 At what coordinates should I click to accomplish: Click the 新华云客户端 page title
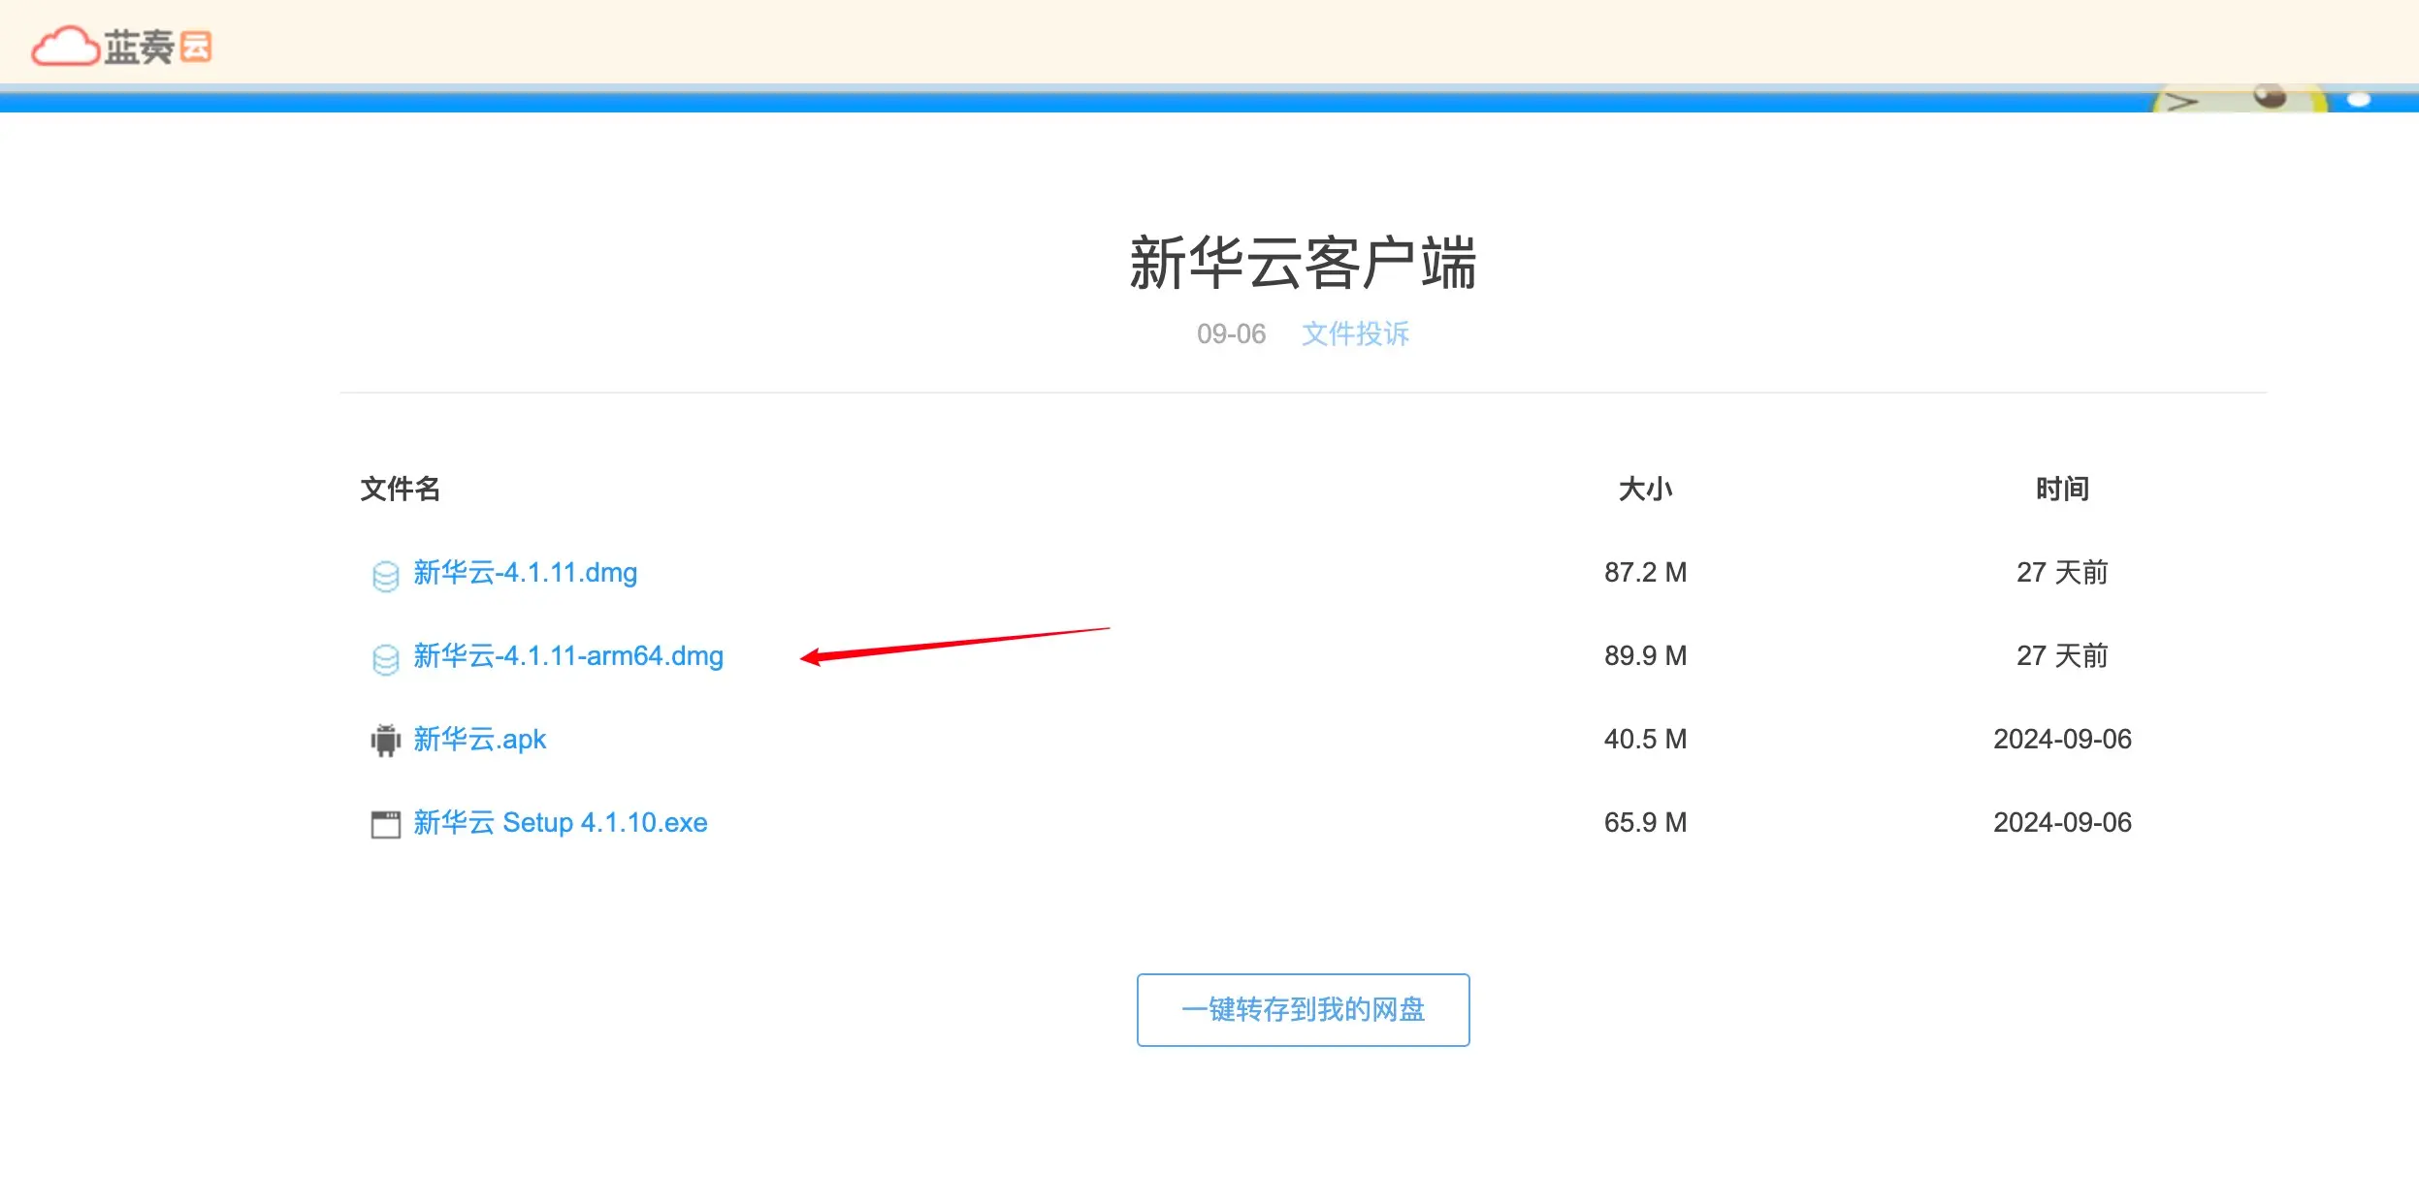[1303, 263]
